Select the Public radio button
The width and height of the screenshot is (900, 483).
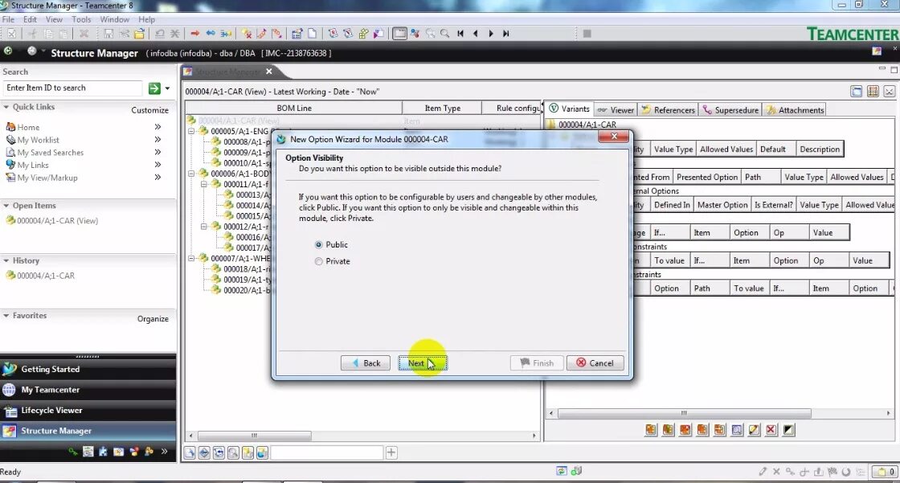coord(318,244)
